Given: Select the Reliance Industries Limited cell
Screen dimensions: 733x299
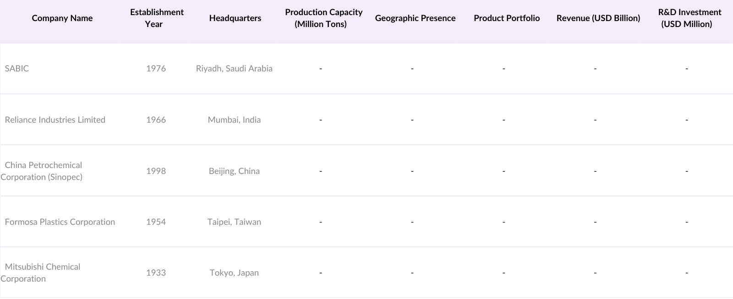Looking at the screenshot, I should tap(55, 120).
